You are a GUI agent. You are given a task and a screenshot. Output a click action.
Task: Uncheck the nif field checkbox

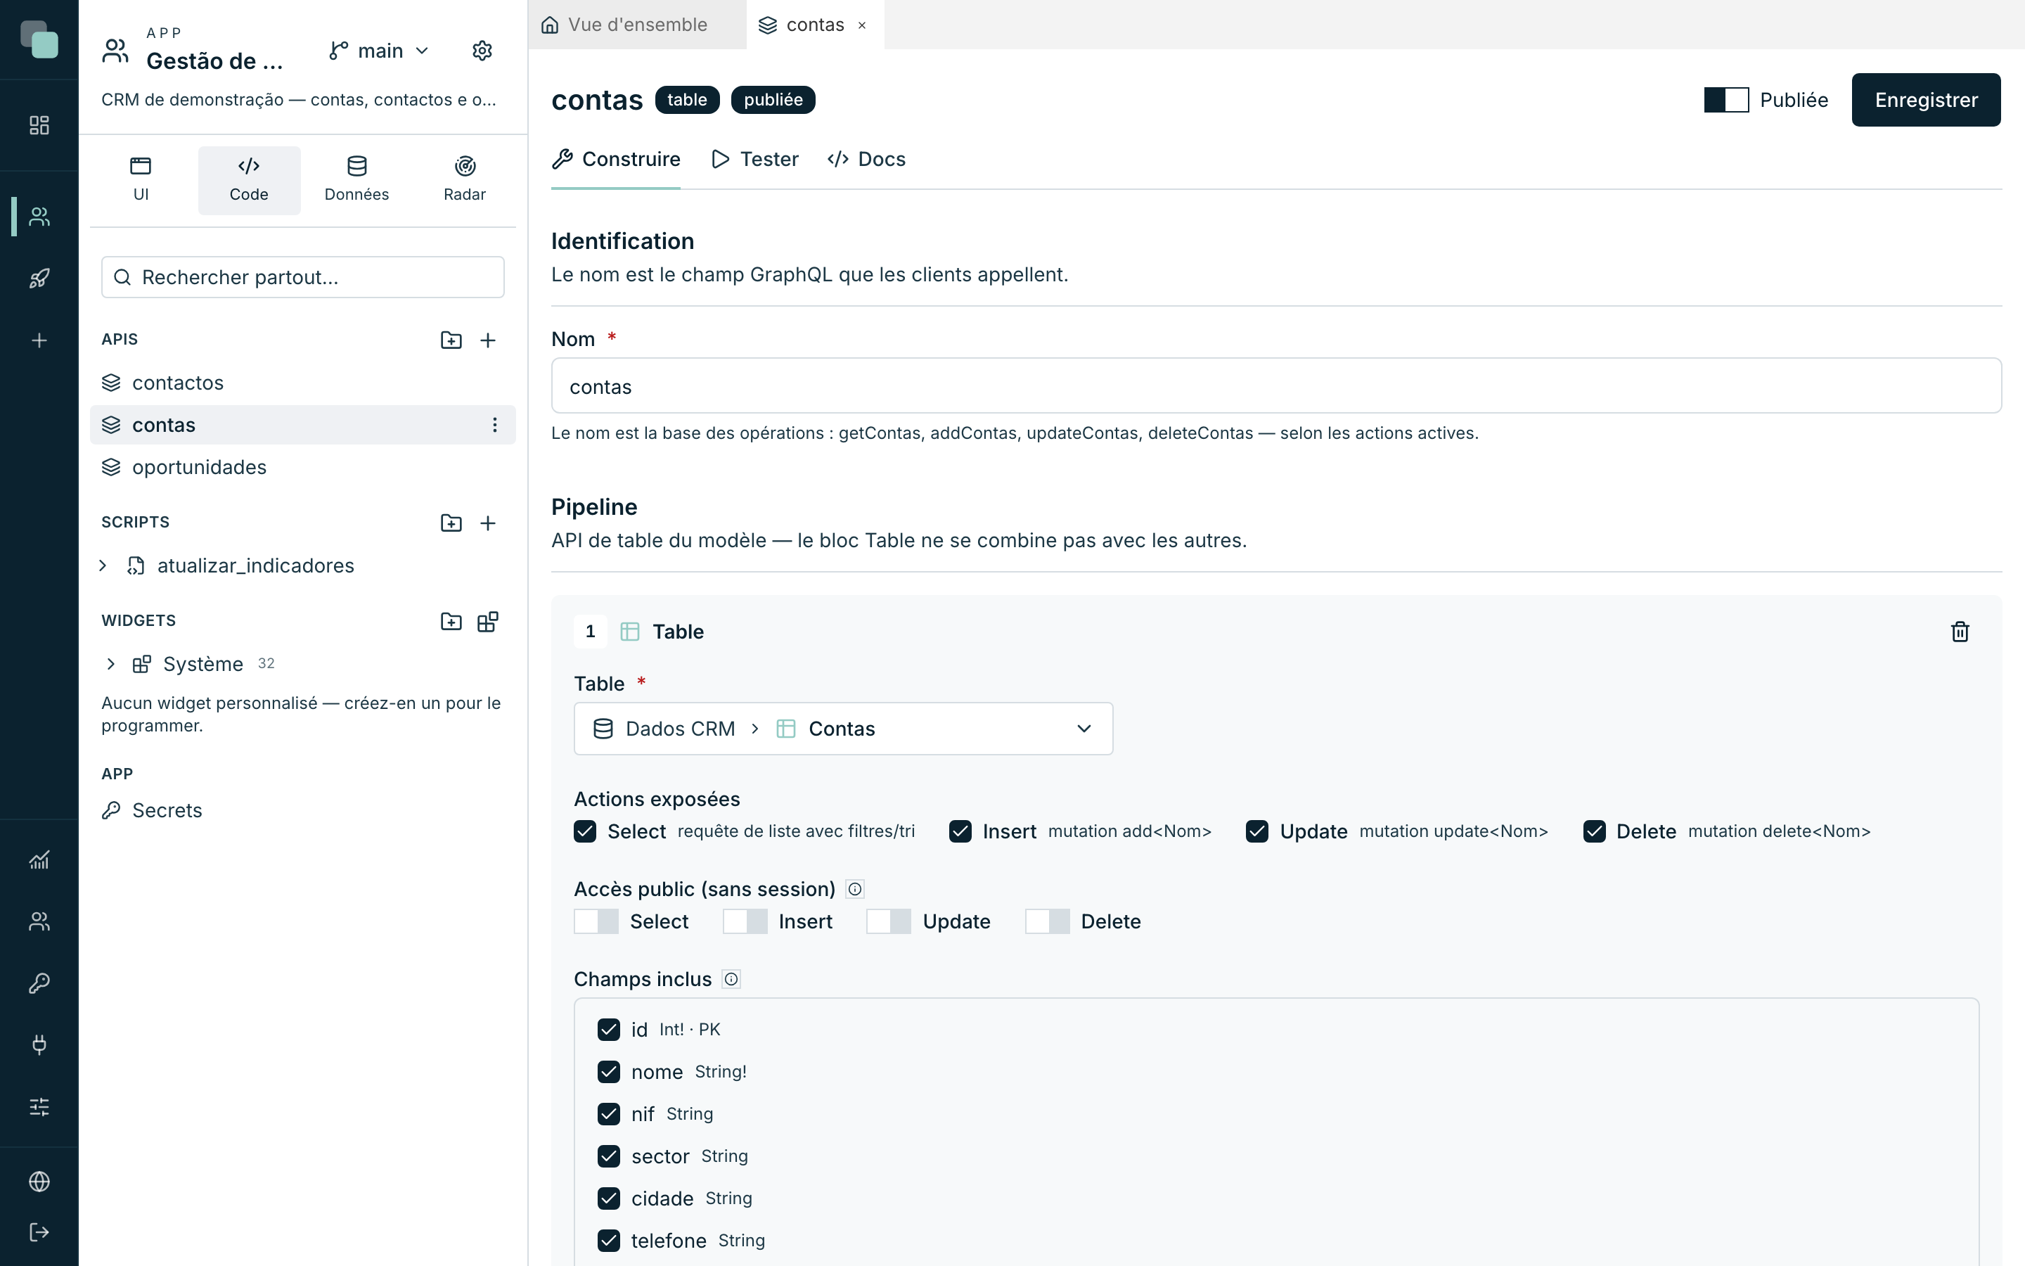(608, 1113)
